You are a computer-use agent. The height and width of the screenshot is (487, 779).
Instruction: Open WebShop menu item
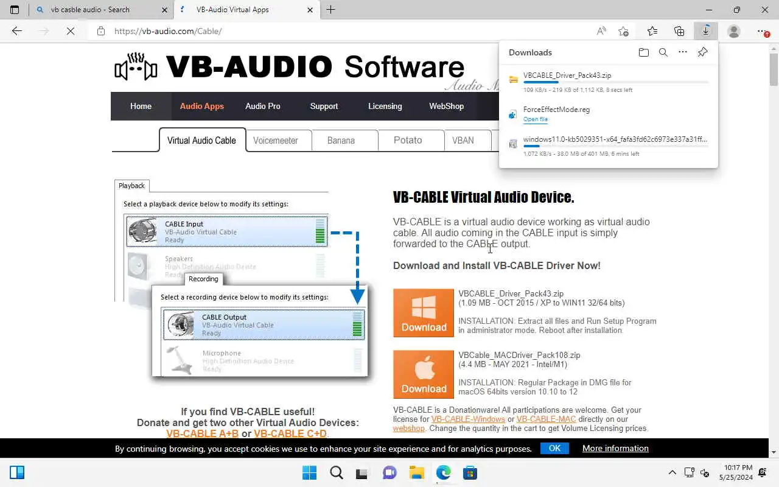click(447, 106)
